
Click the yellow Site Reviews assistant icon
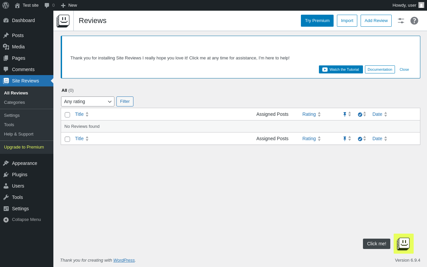point(404,244)
